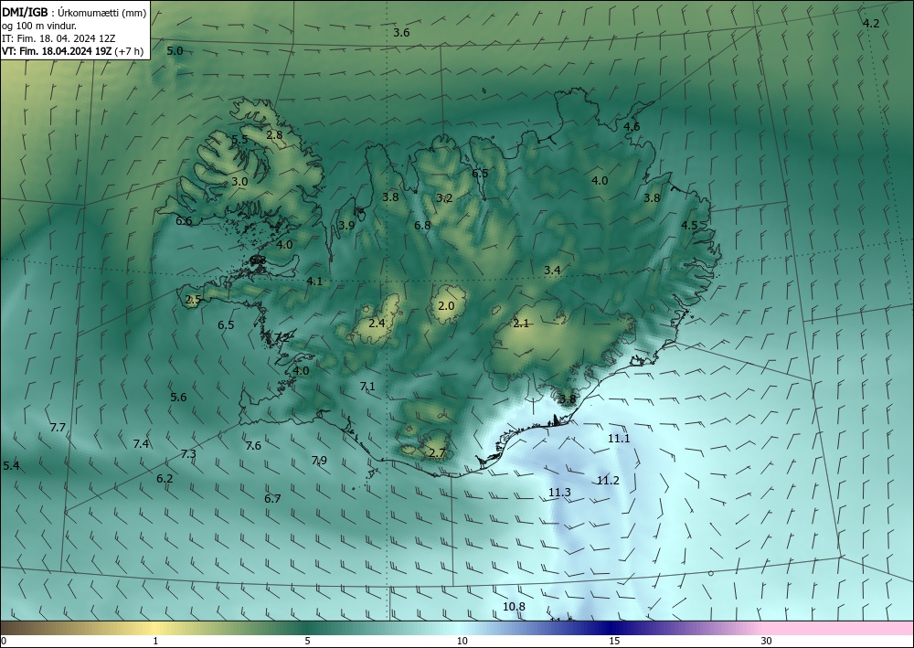The width and height of the screenshot is (914, 648).
Task: Click the 3.0 value in the Westfjords
Action: tap(239, 181)
